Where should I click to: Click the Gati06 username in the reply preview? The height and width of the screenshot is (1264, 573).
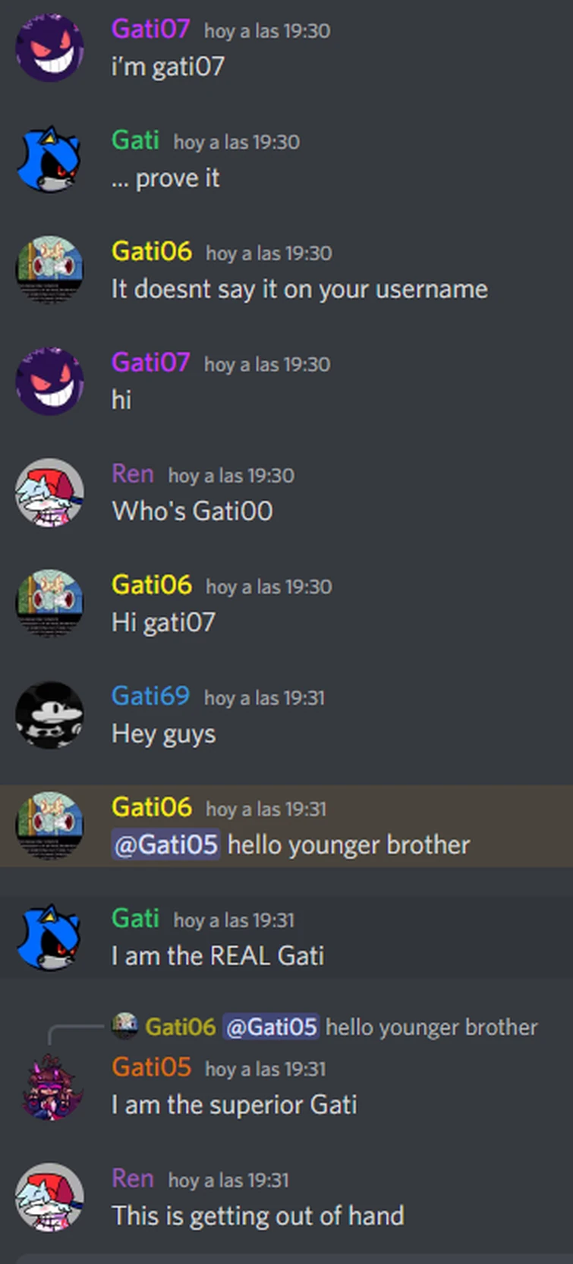point(180,1027)
